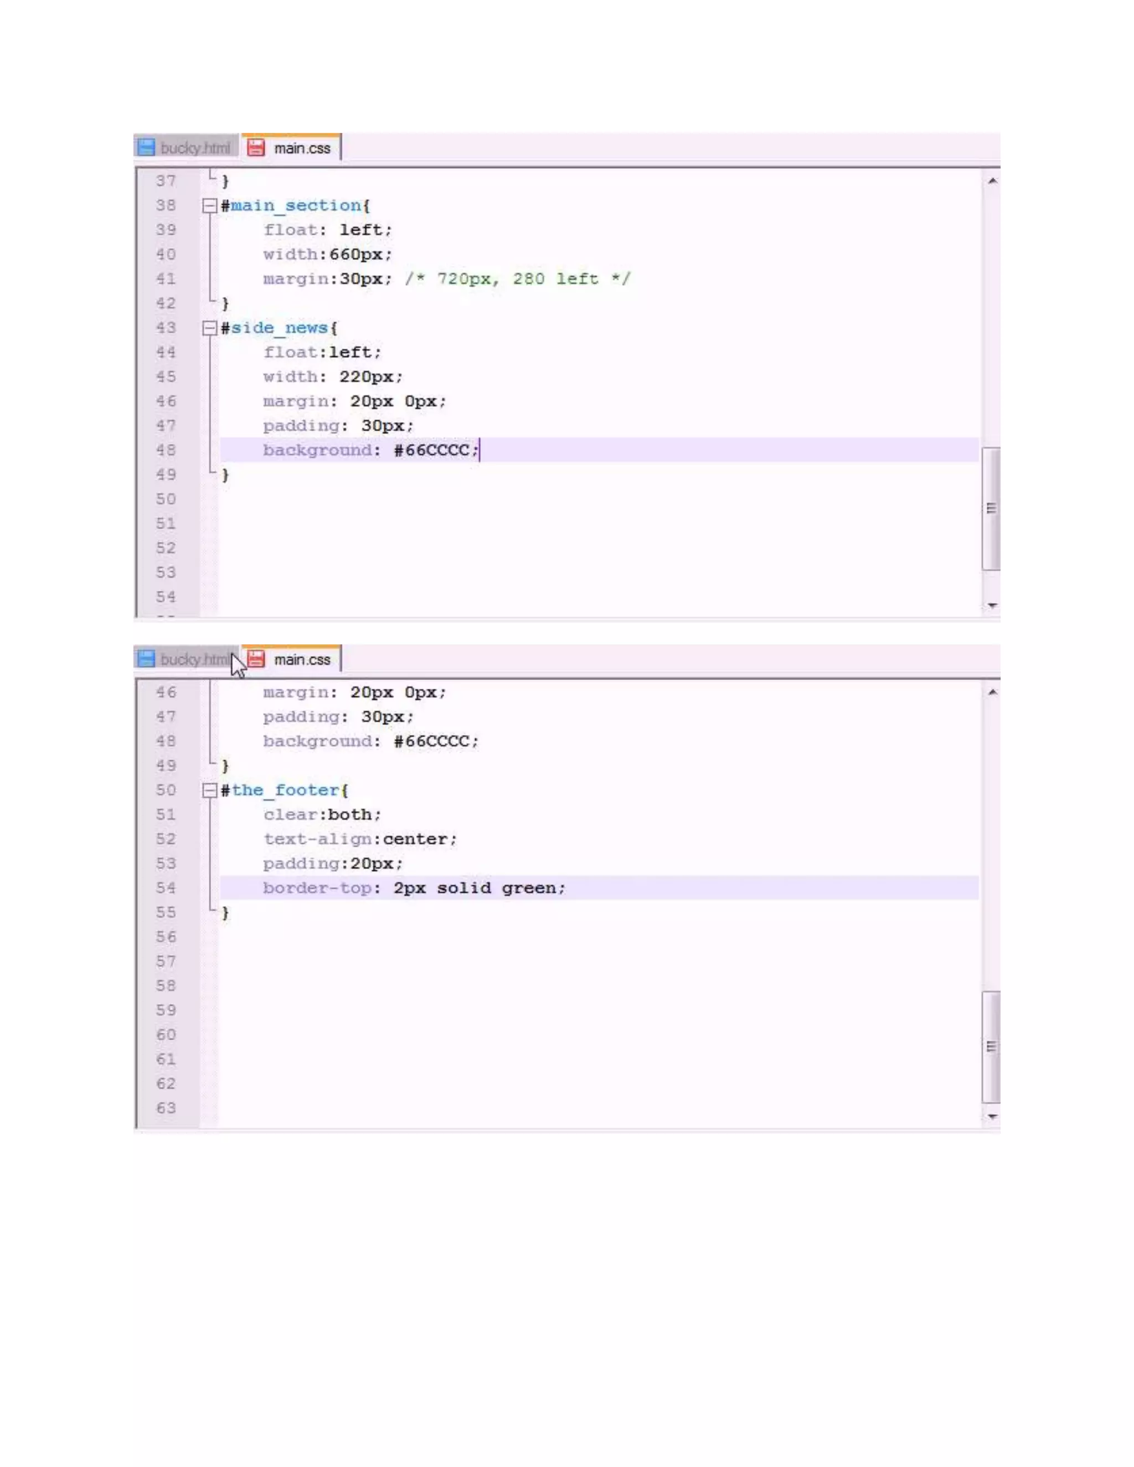Click line number 43 in gutter
Screen dimensions: 1134x1467
166,328
